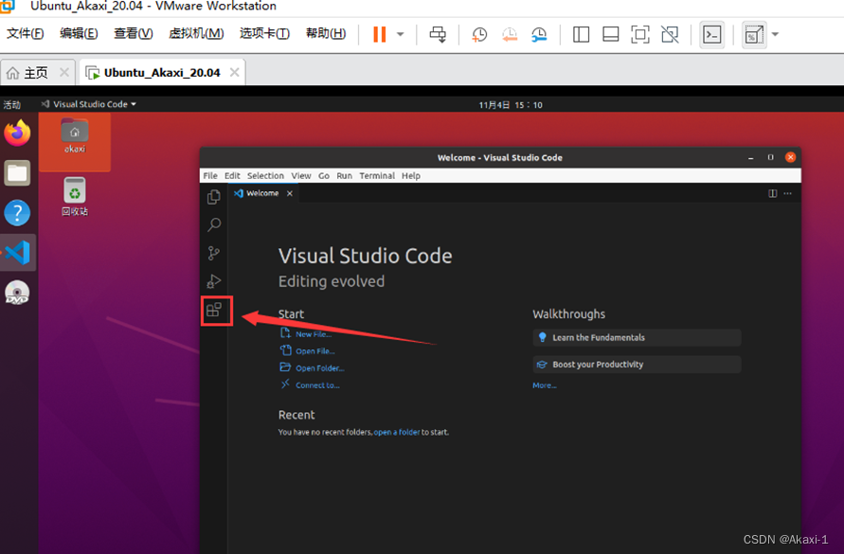Open Learn the Fundamentals walkthrough

[637, 337]
